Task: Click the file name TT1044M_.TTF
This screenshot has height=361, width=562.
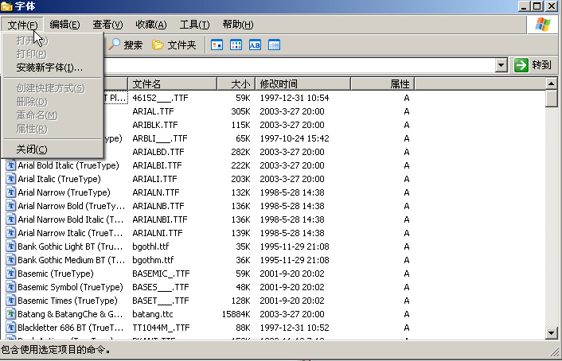Action: 161,328
